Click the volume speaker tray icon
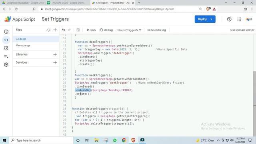256x144 pixels. (x=232, y=140)
